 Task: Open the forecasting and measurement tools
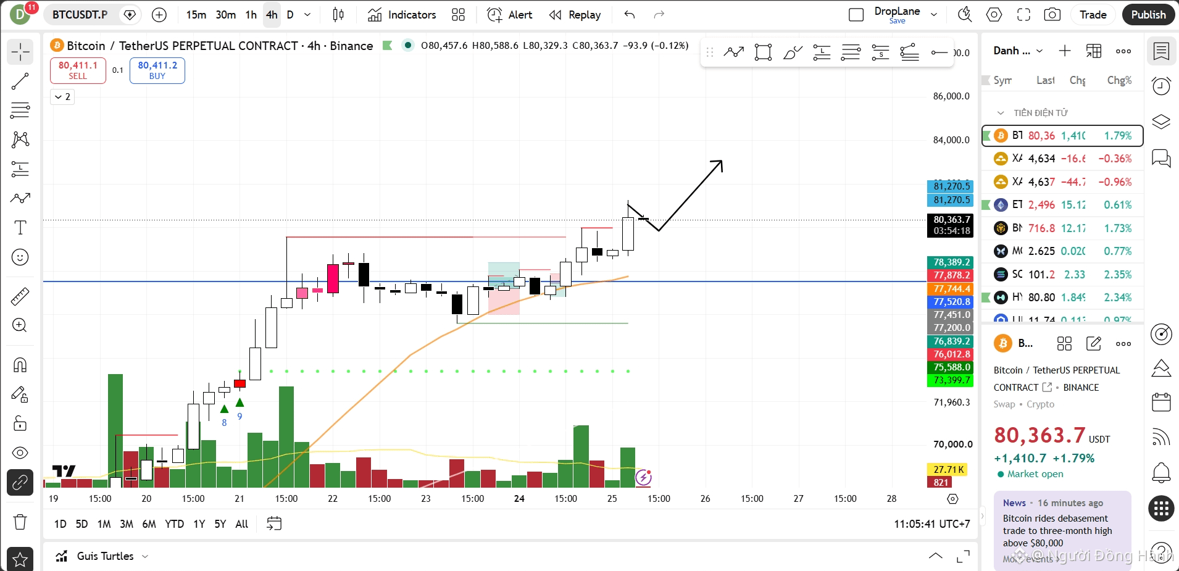(x=20, y=169)
